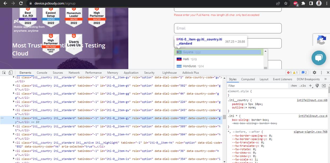Screen dimensions: 330x163
Task: Open Chrome's three-dot menu
Action: tap(327, 3)
